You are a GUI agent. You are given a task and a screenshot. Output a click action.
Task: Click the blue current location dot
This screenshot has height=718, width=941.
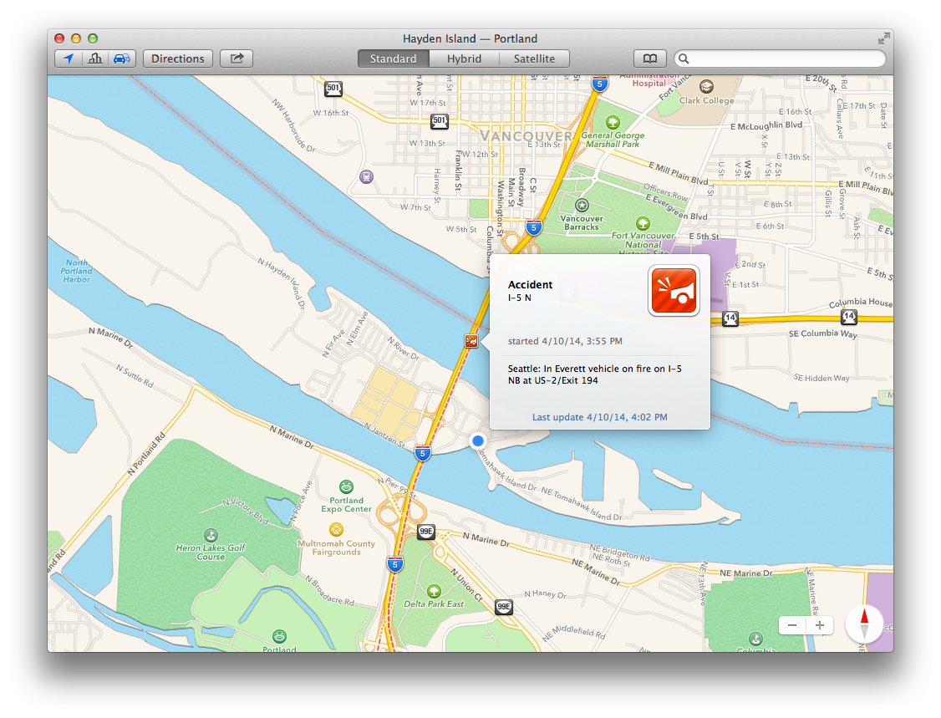click(478, 440)
